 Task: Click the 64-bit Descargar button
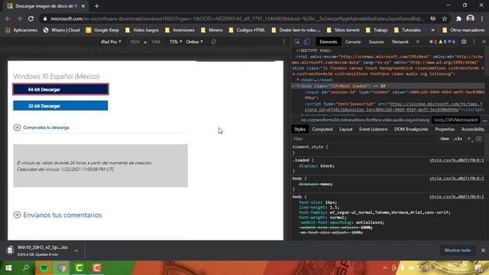pos(60,89)
